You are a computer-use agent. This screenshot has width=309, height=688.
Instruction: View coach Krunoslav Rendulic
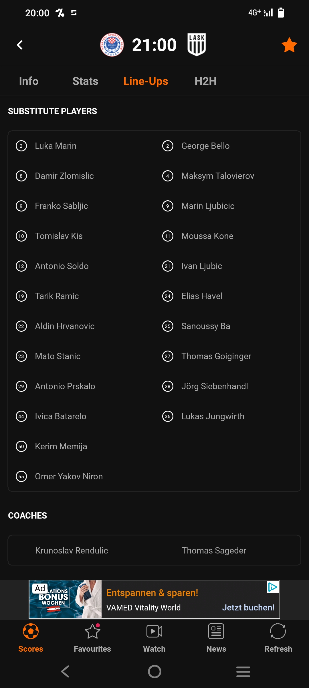(x=72, y=550)
